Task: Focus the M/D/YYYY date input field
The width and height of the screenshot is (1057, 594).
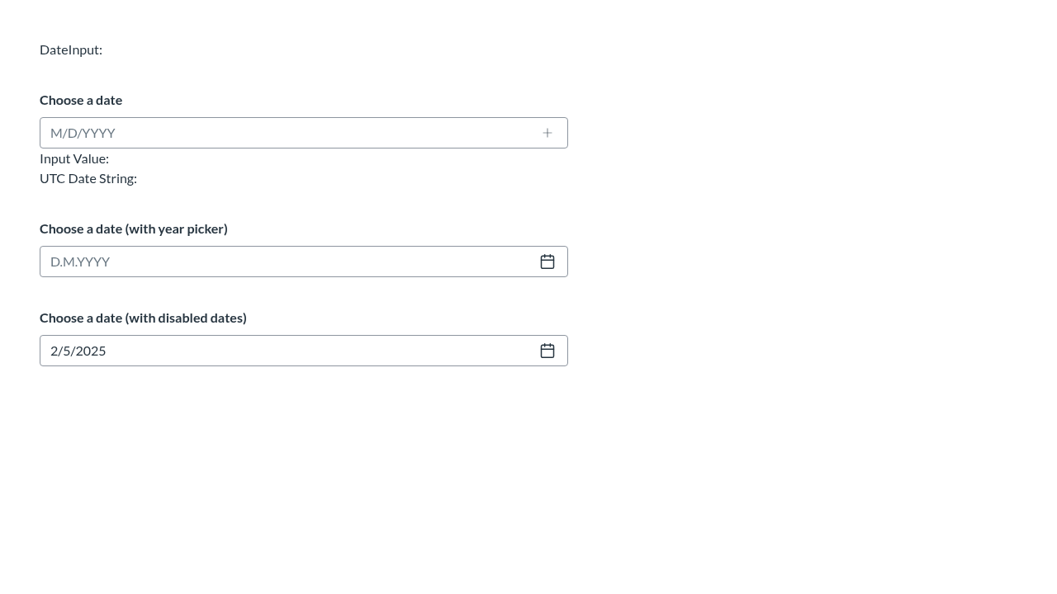Action: (x=304, y=133)
